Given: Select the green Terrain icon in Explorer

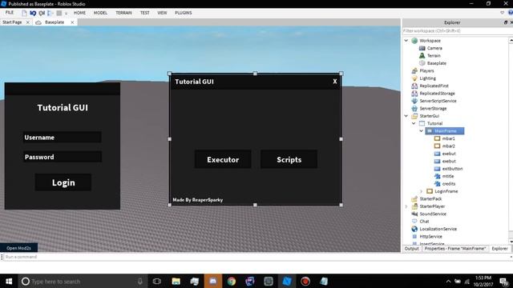Looking at the screenshot, I should [422, 55].
